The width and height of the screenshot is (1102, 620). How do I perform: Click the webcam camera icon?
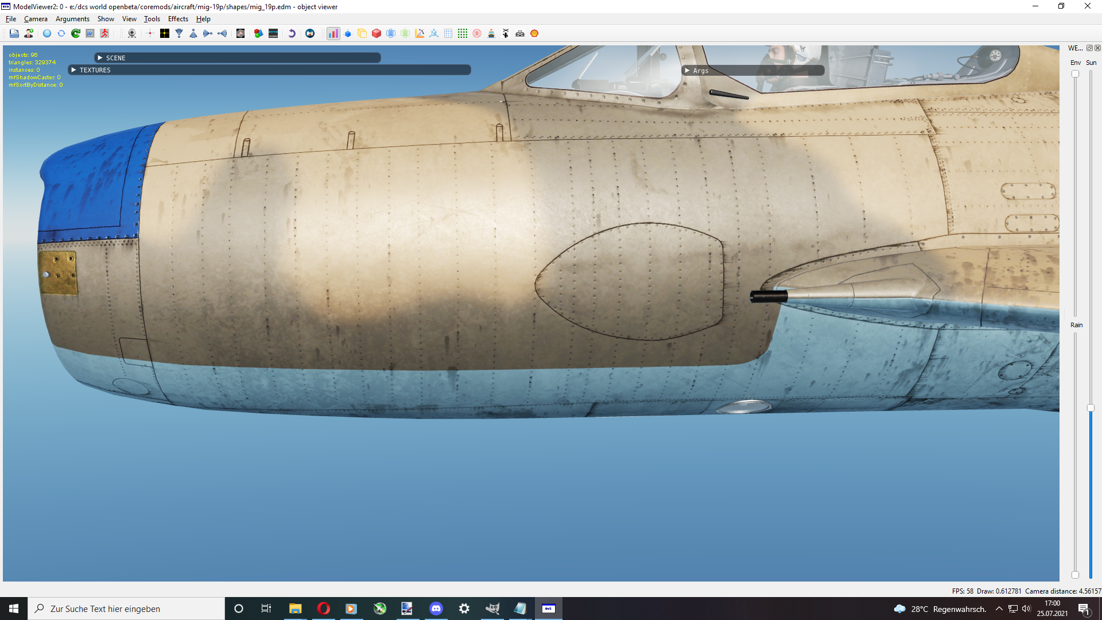pos(132,33)
